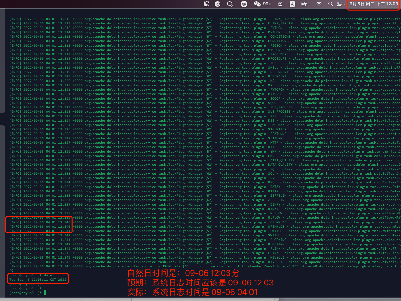
Task: Click the 'Registering task plugin: SHELL' log line
Action: click(x=205, y=63)
